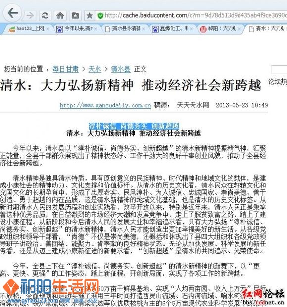Click the search box beside the article
This screenshot has height=307, width=287.
tap(279, 70)
